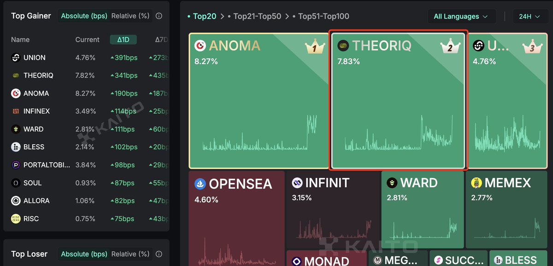Switch Top Loser to Relative (%)
553x266 pixels.
(x=130, y=254)
